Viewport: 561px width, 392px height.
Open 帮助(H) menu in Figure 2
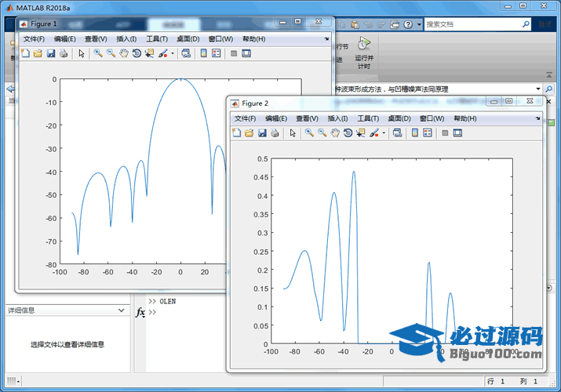pos(465,118)
